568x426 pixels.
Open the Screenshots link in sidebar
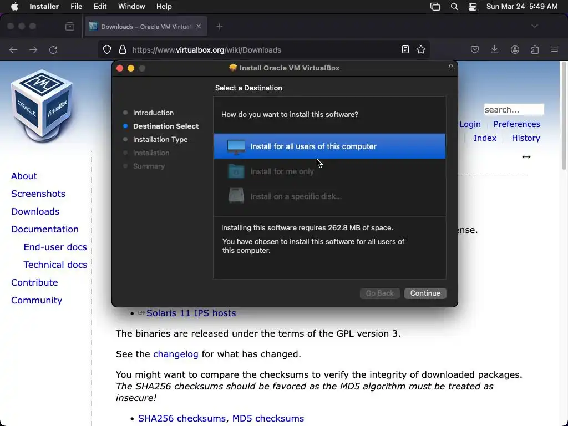pos(38,194)
